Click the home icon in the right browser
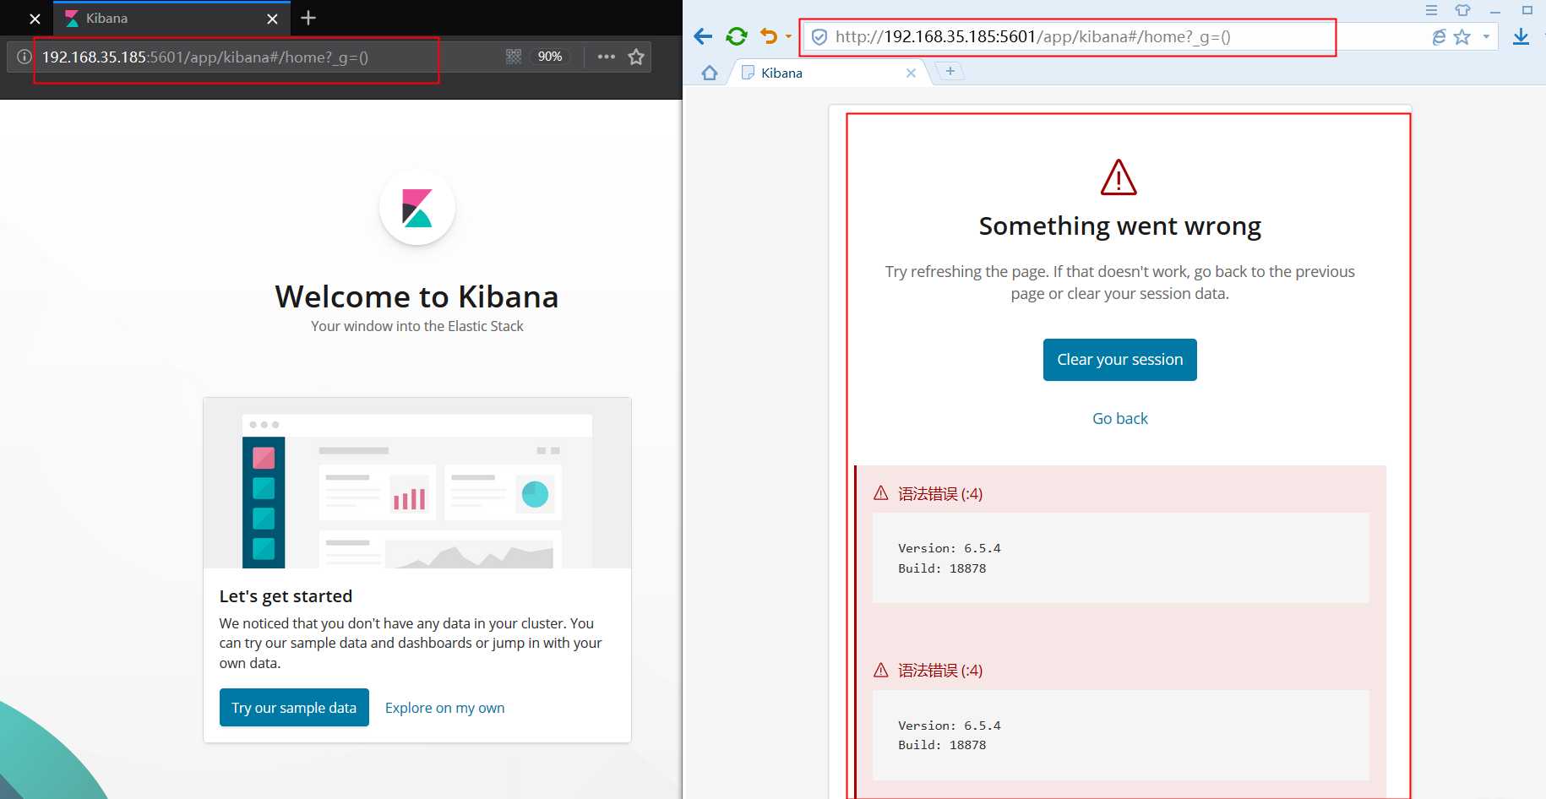This screenshot has width=1546, height=799. 710,73
